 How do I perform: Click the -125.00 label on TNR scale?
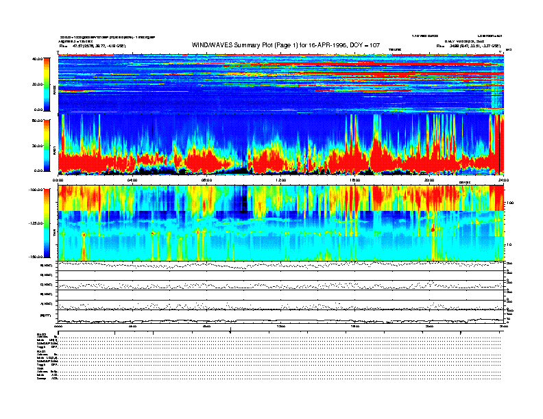[x=36, y=223]
